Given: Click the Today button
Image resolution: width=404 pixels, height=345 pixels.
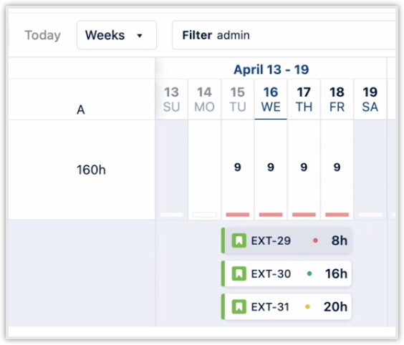Looking at the screenshot, I should pos(43,35).
